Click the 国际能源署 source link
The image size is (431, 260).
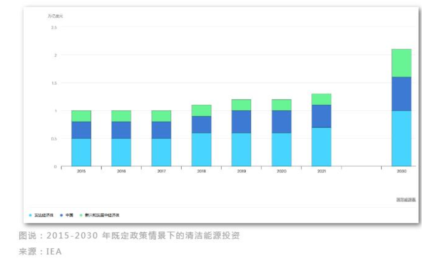tap(406, 199)
